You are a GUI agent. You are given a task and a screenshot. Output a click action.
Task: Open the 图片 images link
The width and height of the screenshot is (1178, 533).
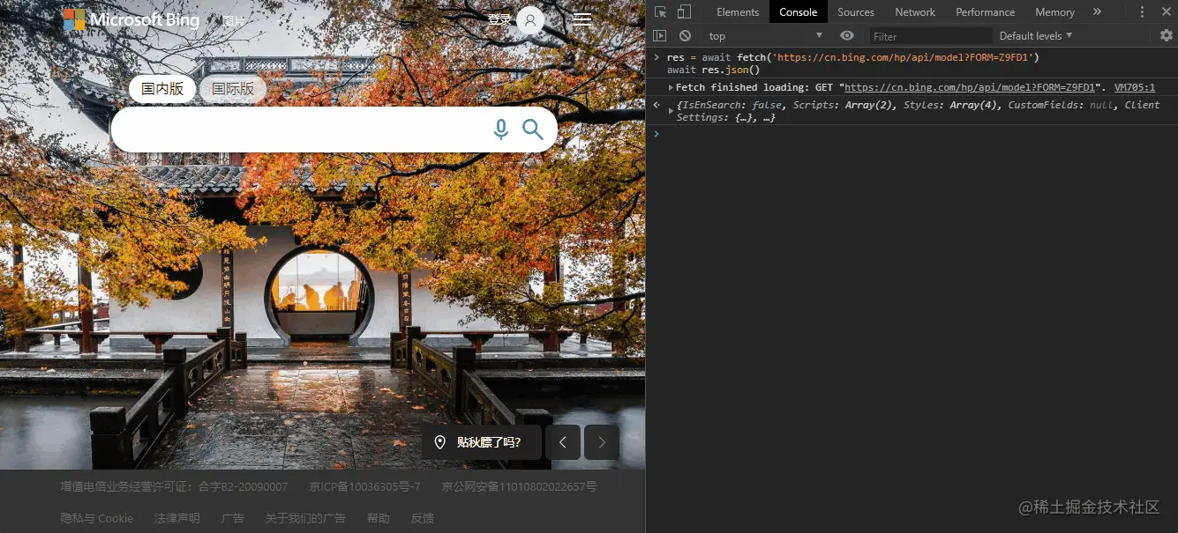click(x=234, y=21)
